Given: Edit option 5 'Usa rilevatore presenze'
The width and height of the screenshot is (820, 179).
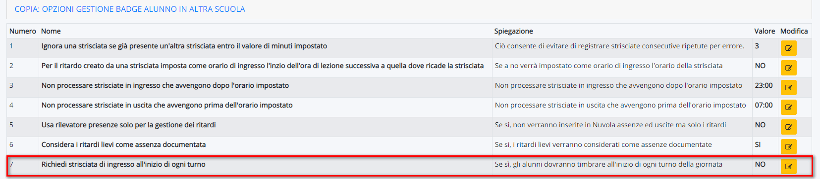Looking at the screenshot, I should (x=788, y=127).
